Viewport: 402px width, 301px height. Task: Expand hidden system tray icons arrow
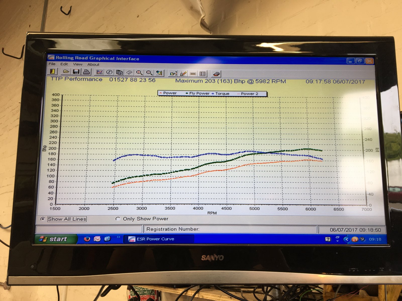346,239
